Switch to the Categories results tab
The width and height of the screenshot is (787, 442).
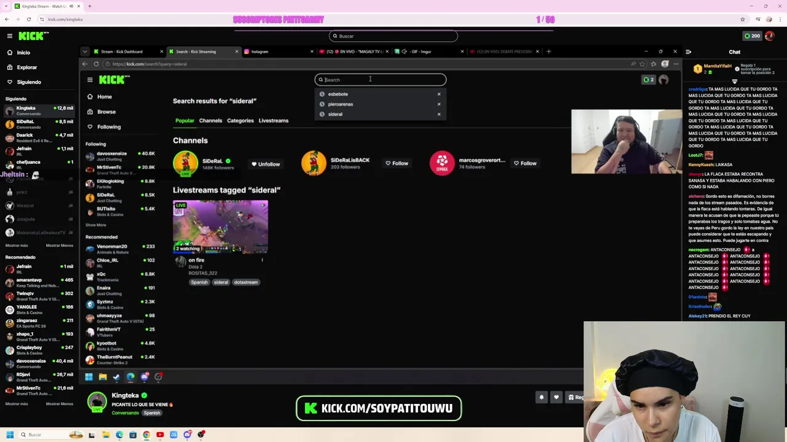[240, 121]
